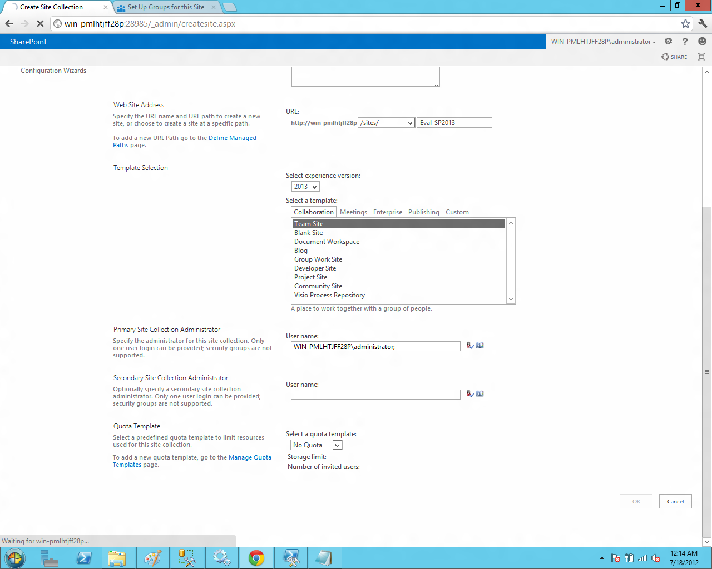Switch to the Enterprise template tab
This screenshot has width=712, height=569.
pos(388,212)
